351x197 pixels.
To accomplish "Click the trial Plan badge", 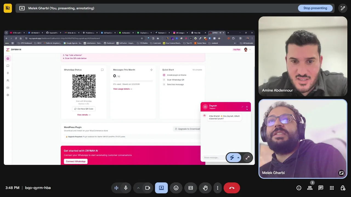I will [x=237, y=50].
